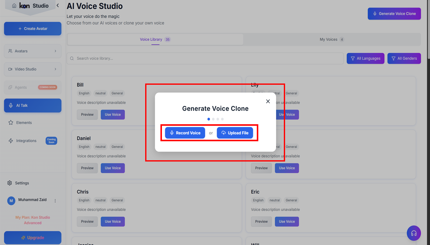Jump to the second step dot indicator
430x245 pixels.
pos(213,119)
